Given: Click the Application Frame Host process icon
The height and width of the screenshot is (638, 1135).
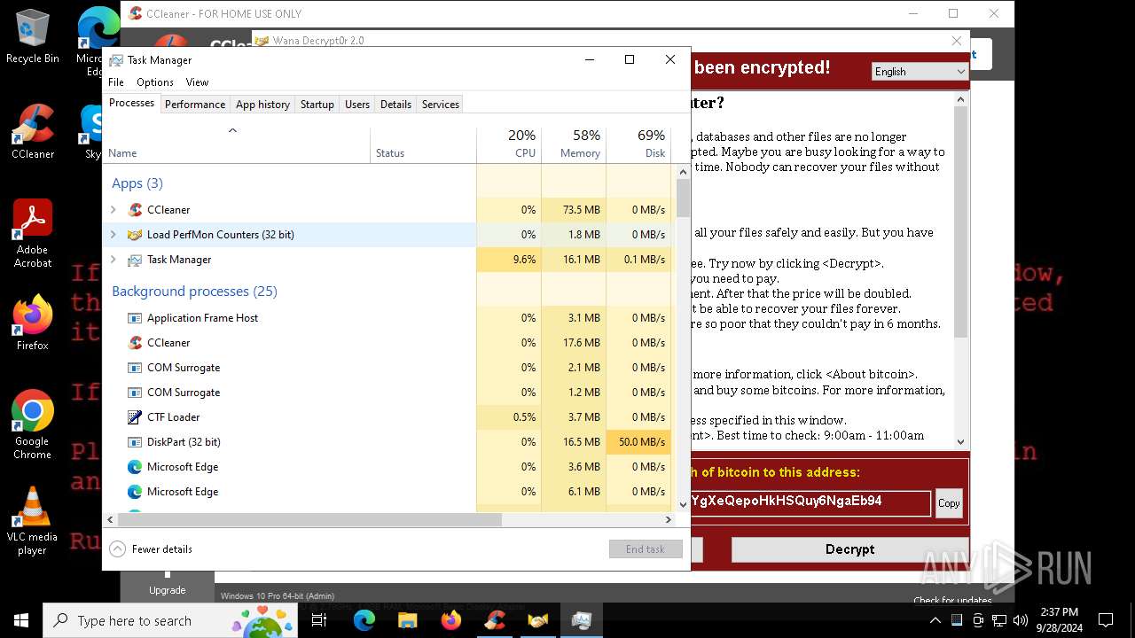Looking at the screenshot, I should (x=135, y=318).
